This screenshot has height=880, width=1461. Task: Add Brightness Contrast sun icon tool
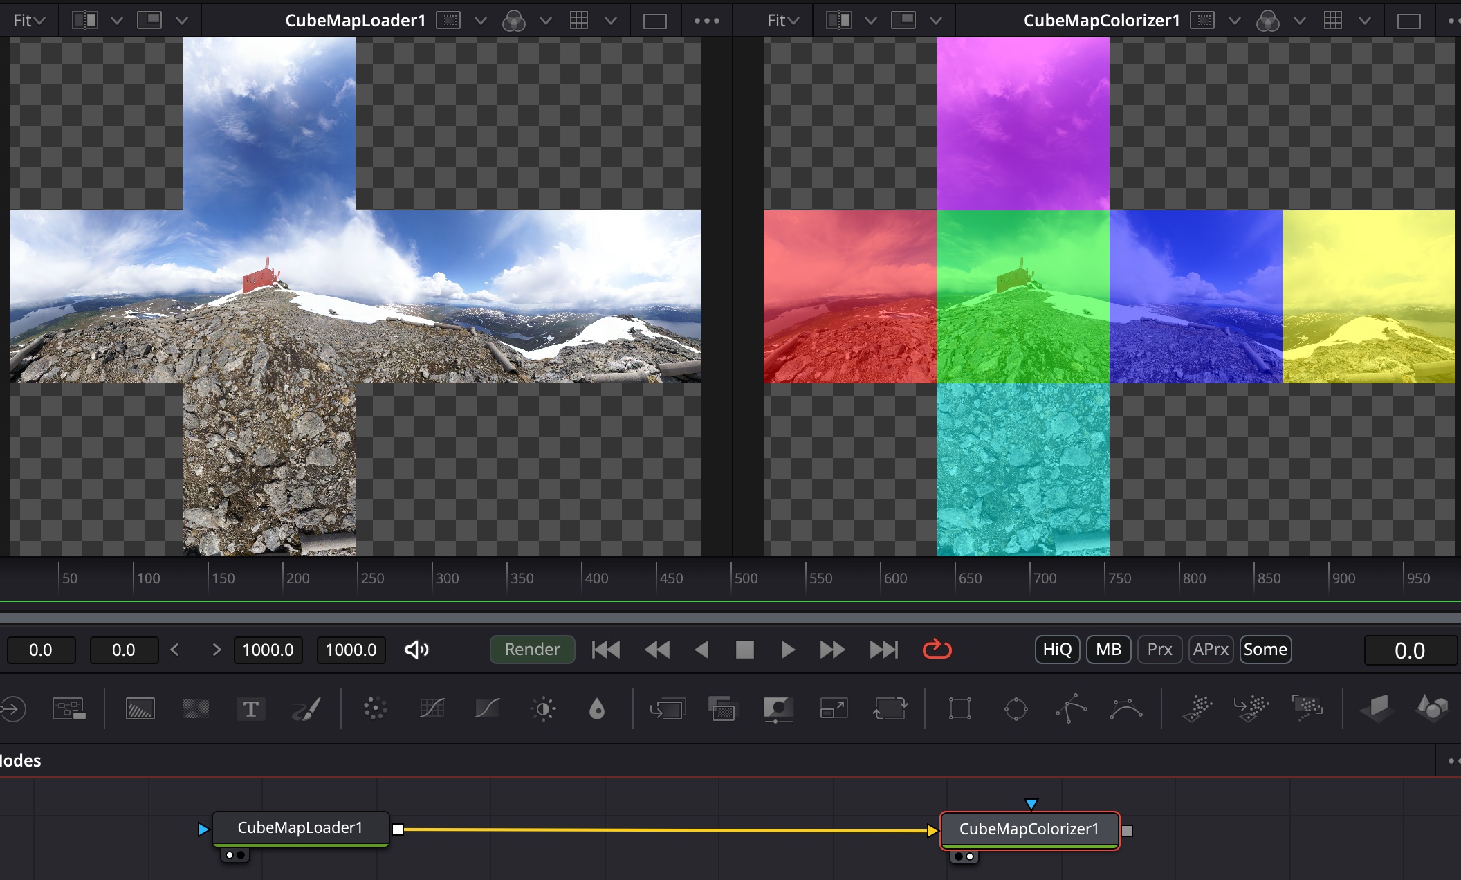tap(543, 708)
